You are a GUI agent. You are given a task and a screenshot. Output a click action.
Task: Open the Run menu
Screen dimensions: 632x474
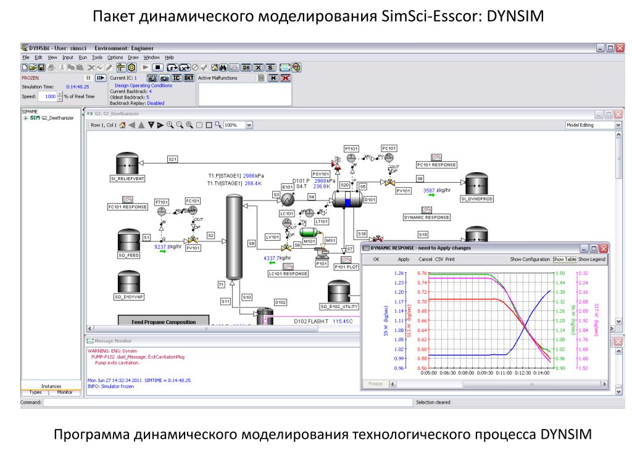[83, 57]
